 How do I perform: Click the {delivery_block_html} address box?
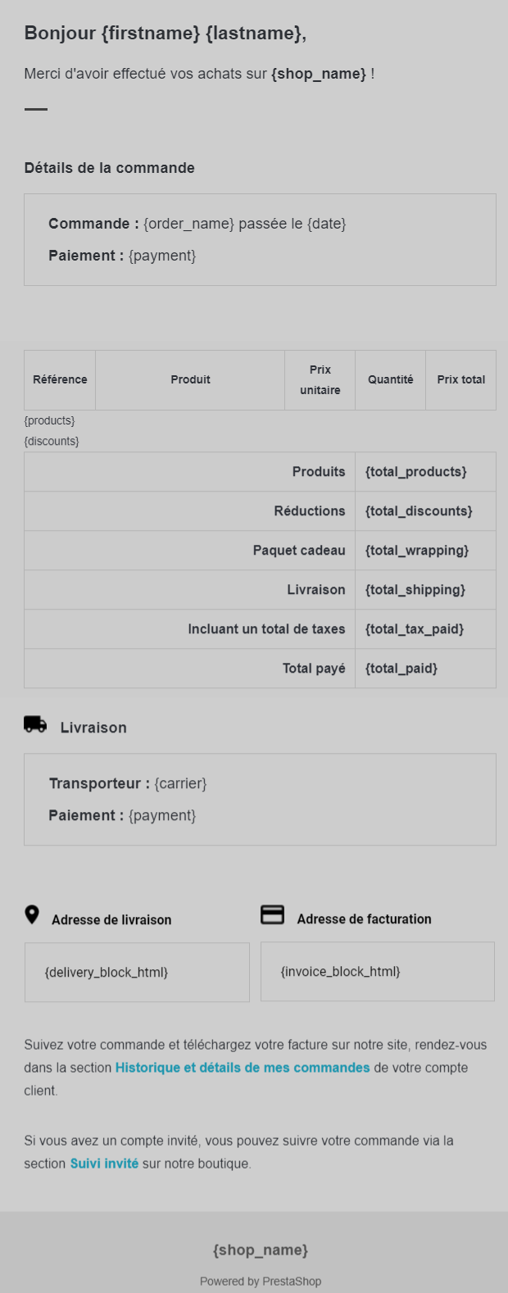coord(137,973)
